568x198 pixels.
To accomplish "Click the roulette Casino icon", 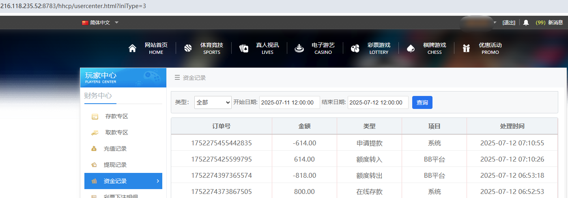I will [x=299, y=49].
